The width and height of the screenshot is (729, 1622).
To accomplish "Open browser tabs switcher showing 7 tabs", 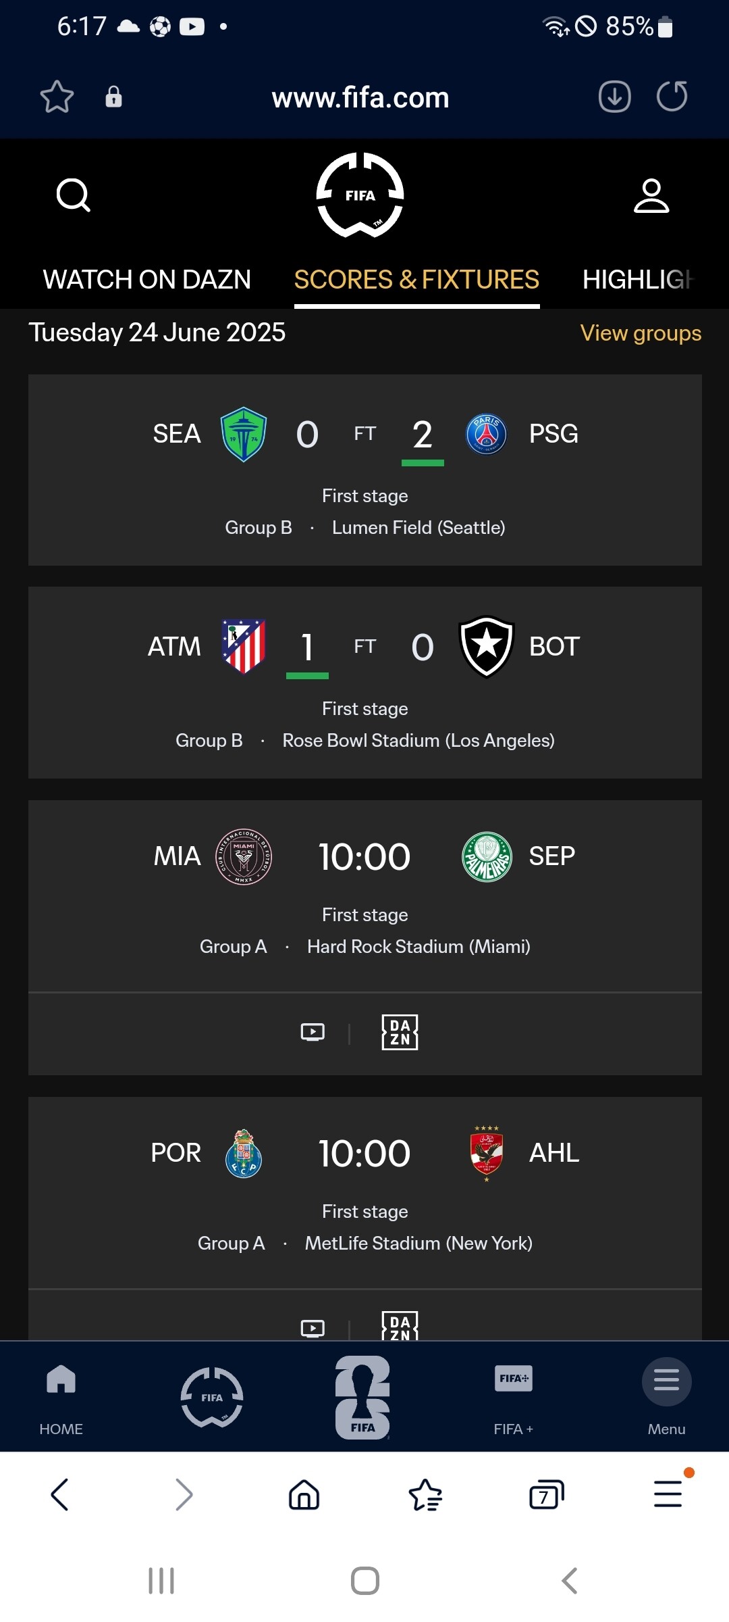I will click(546, 1494).
